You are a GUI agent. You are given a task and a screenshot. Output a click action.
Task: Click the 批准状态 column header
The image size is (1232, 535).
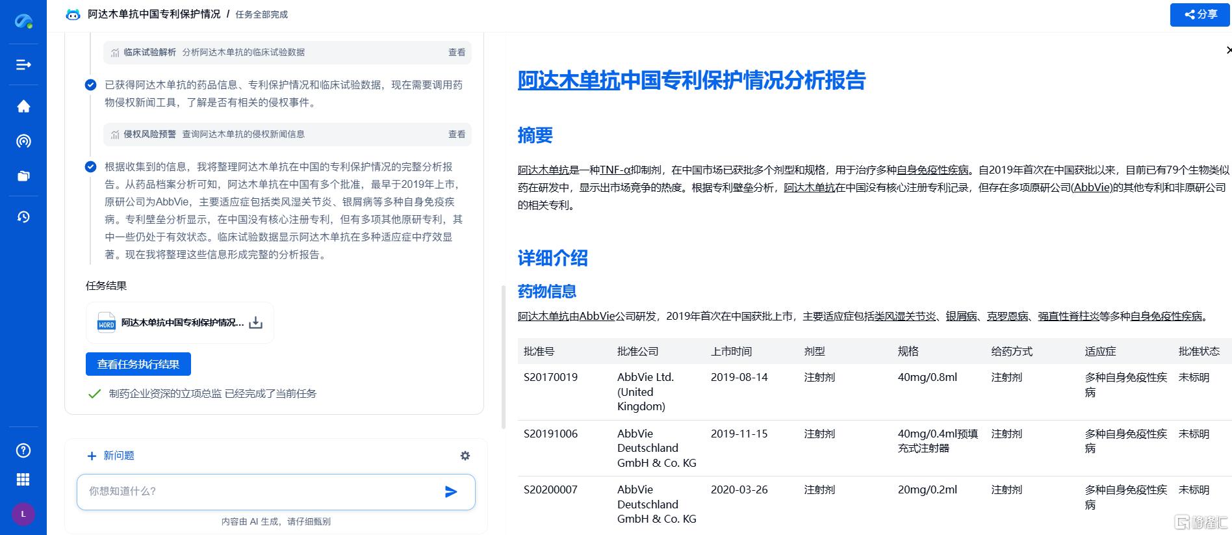tap(1200, 352)
